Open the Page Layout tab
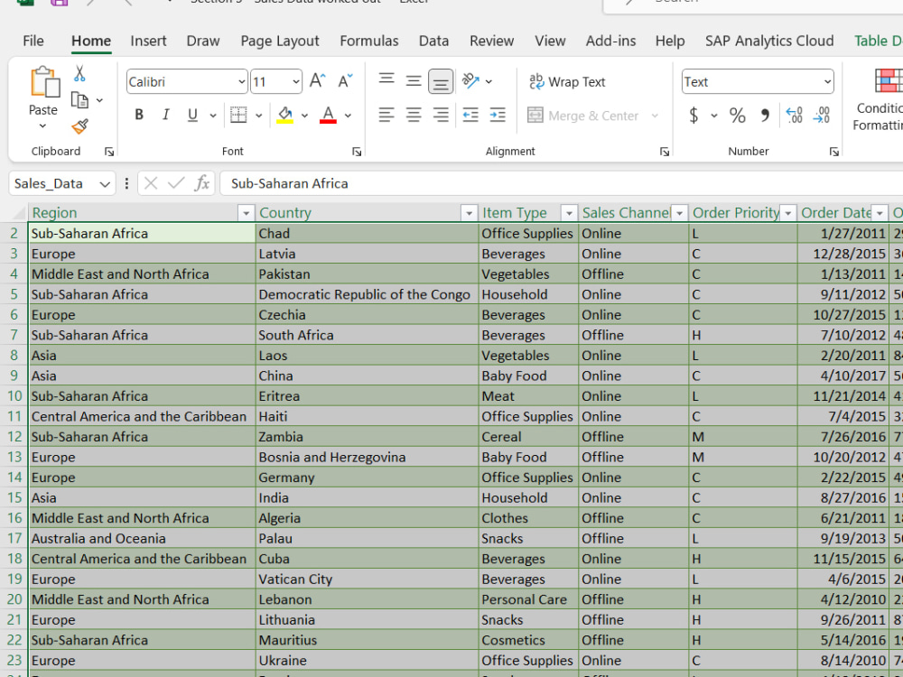This screenshot has width=903, height=677. (280, 41)
